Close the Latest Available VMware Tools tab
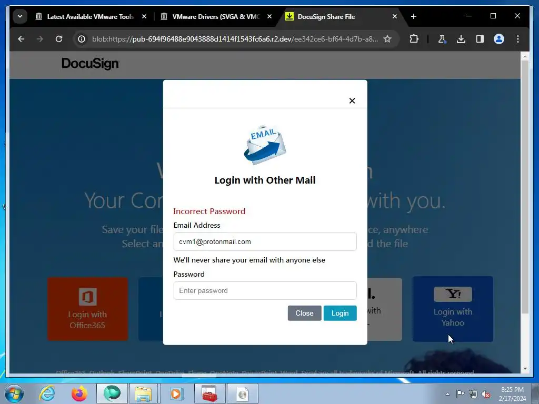The width and height of the screenshot is (539, 404). pyautogui.click(x=144, y=16)
